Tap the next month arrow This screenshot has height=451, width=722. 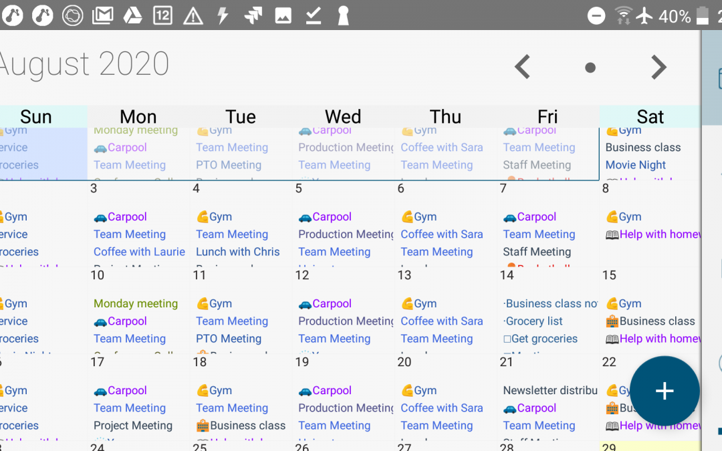click(658, 67)
